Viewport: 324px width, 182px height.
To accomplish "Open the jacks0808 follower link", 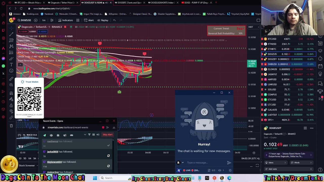I will tap(53, 152).
